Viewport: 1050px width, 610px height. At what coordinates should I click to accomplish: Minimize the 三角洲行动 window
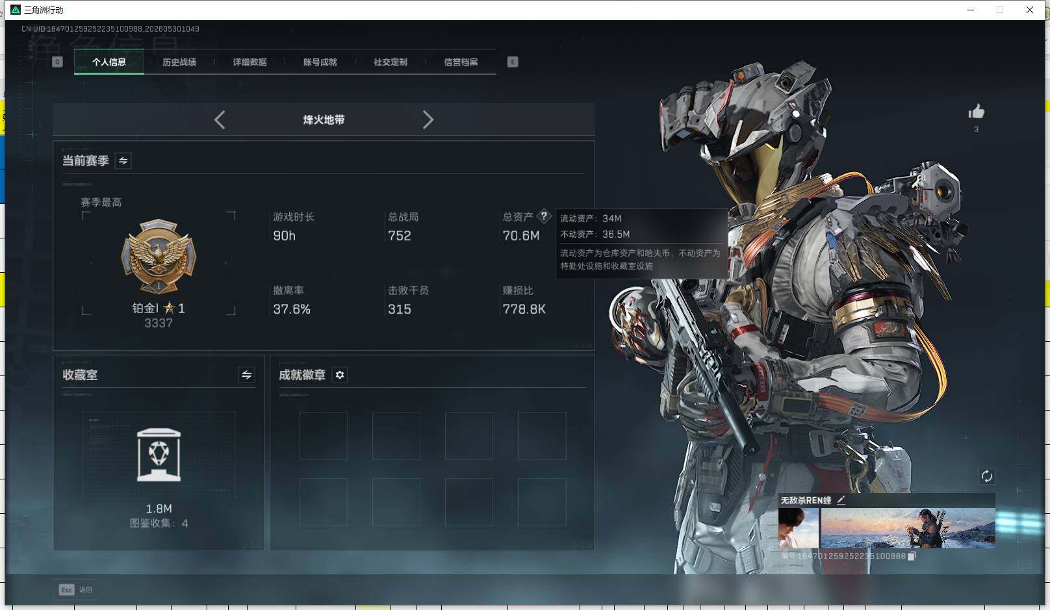coord(971,10)
